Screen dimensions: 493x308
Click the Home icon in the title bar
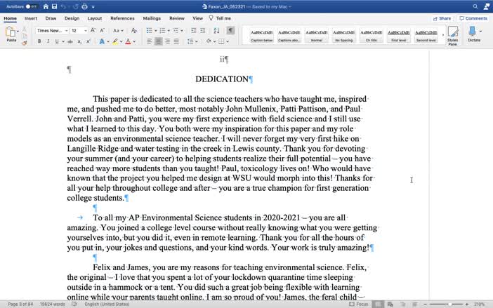[46, 6]
